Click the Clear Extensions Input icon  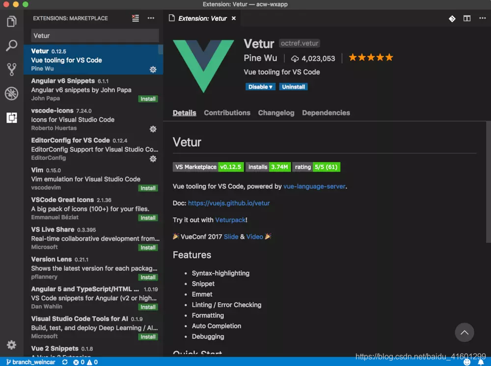click(136, 18)
